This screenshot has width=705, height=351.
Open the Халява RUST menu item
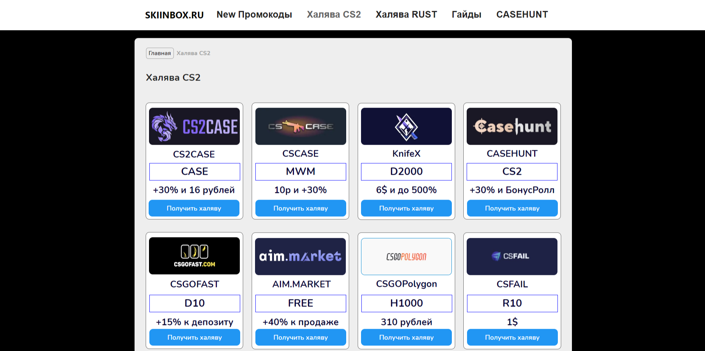click(406, 14)
